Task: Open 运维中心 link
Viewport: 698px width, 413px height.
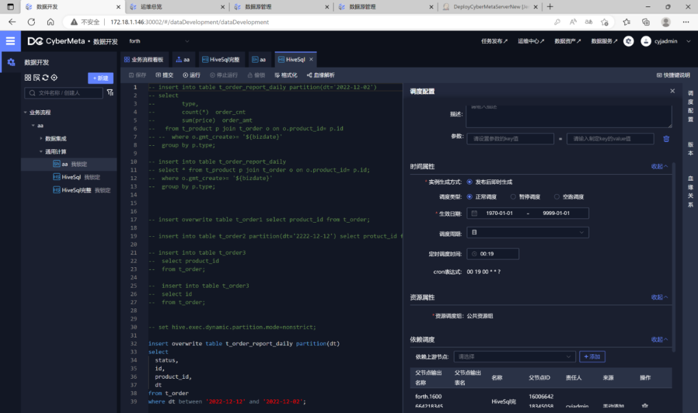Action: click(531, 41)
